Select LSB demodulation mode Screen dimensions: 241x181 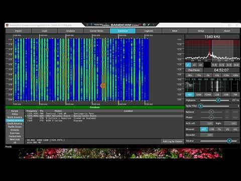pos(217,95)
